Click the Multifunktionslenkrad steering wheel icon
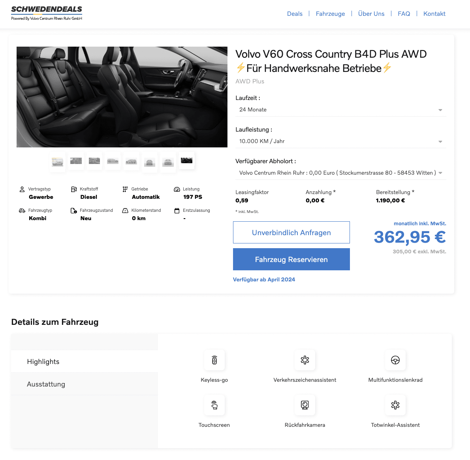The height and width of the screenshot is (460, 470). [x=395, y=360]
